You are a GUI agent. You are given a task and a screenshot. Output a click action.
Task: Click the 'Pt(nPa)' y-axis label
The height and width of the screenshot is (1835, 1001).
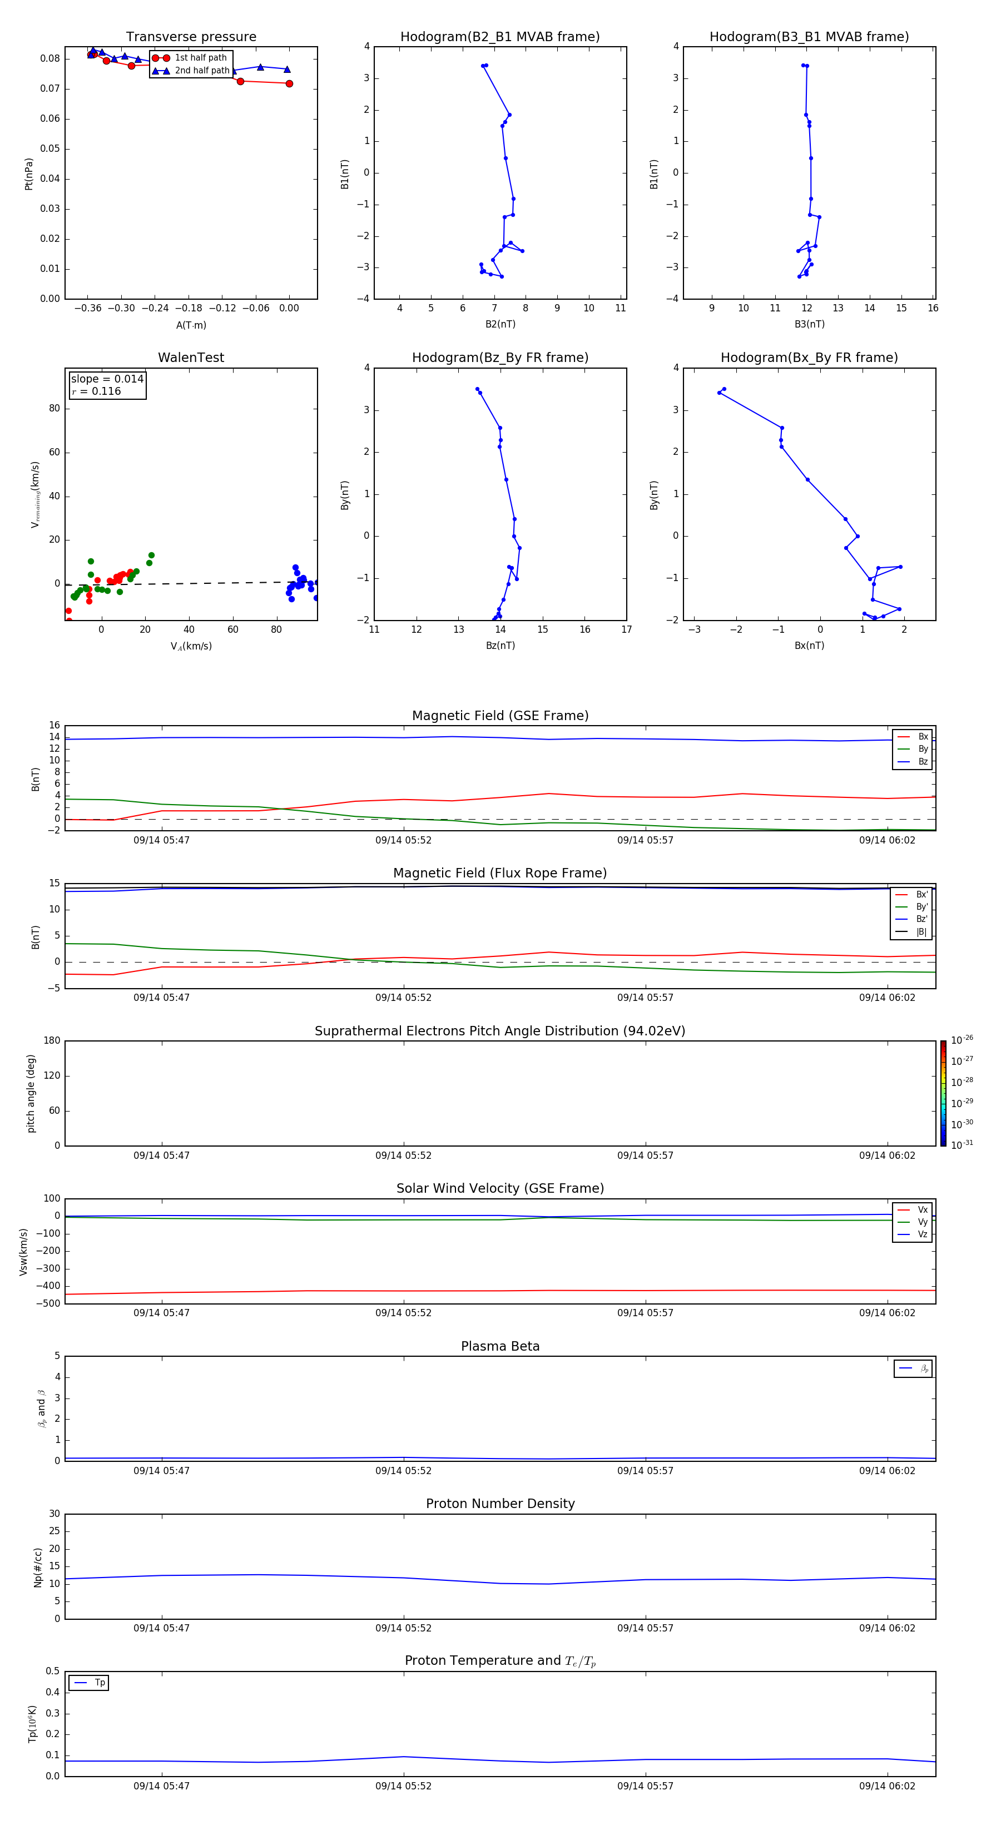28,174
